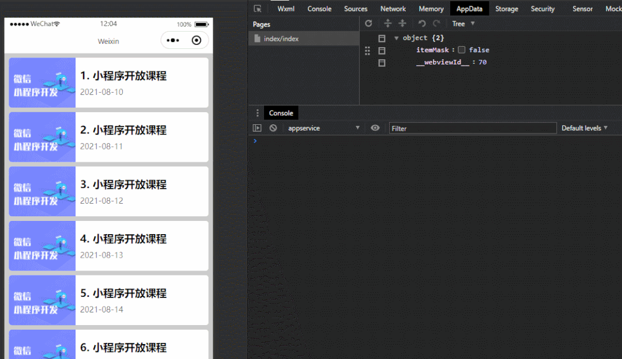622x359 pixels.
Task: Click the element inspector arrow icon
Action: (258, 9)
